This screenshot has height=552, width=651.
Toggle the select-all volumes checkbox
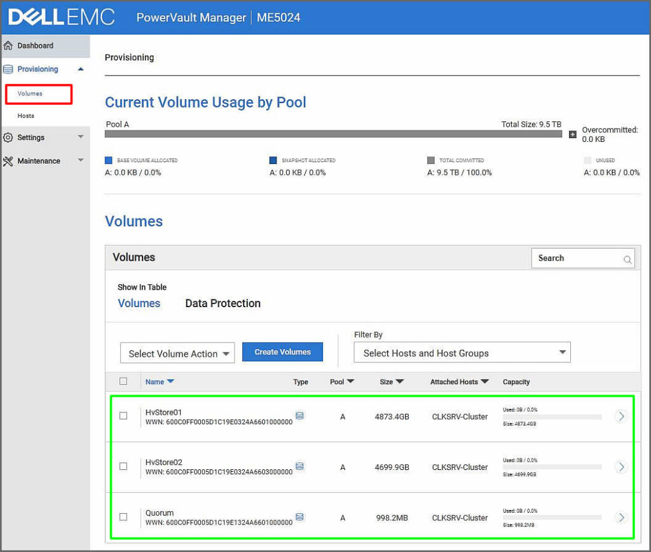123,382
